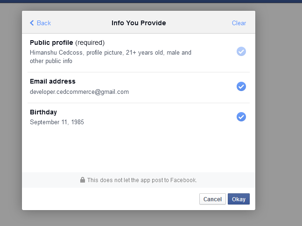Viewport: 302px width, 226px height.
Task: Confirm with the Okay button
Action: (x=239, y=199)
